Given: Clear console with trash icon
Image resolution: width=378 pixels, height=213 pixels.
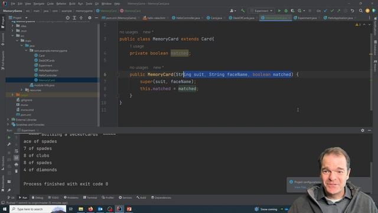Looking at the screenshot, I should click(16, 171).
